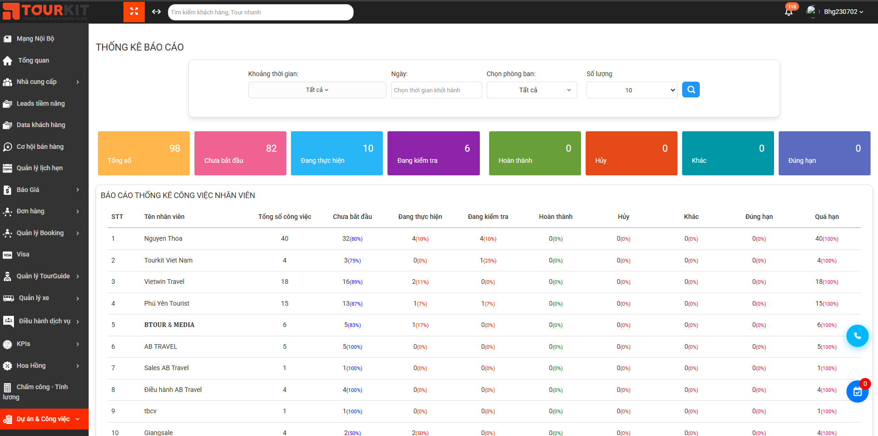Open the Số lượng dropdown
Image resolution: width=878 pixels, height=436 pixels.
tap(632, 90)
